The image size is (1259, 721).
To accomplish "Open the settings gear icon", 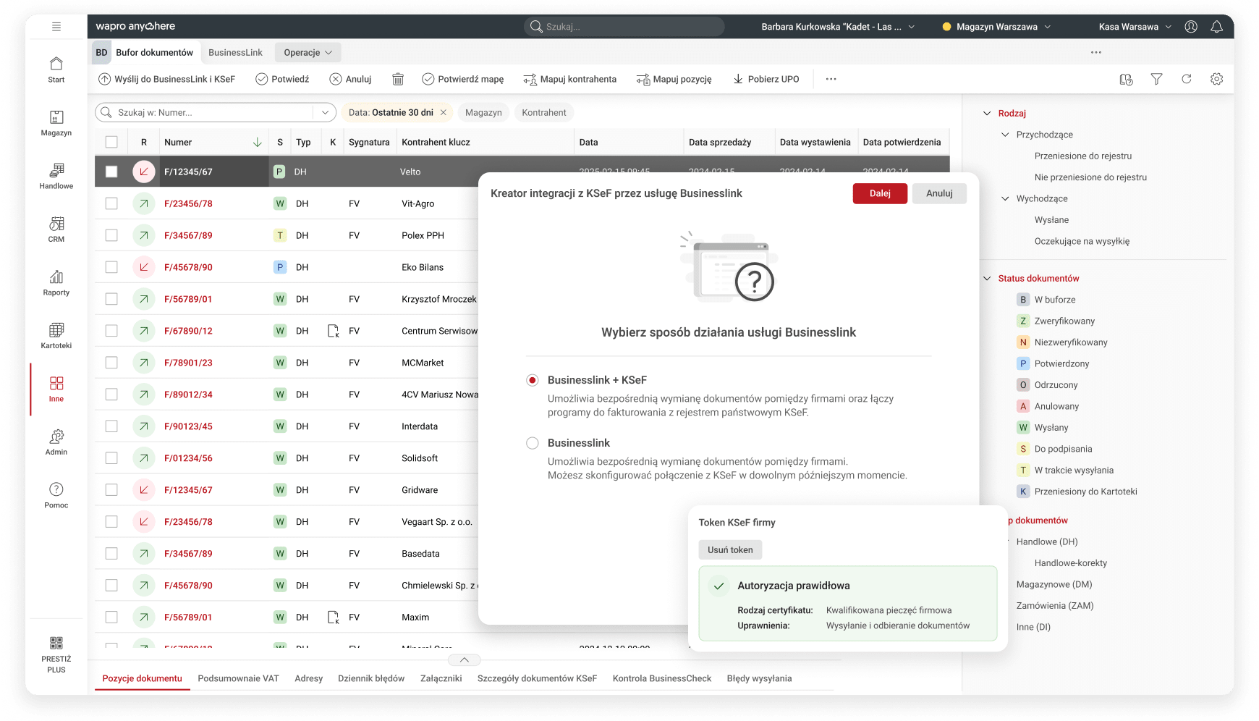I will coord(1216,79).
